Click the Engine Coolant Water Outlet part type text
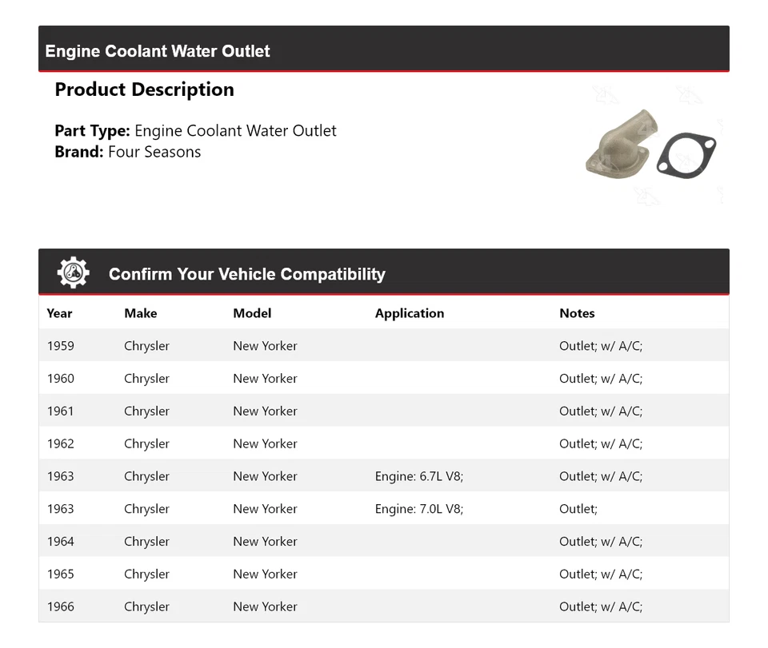 point(235,130)
